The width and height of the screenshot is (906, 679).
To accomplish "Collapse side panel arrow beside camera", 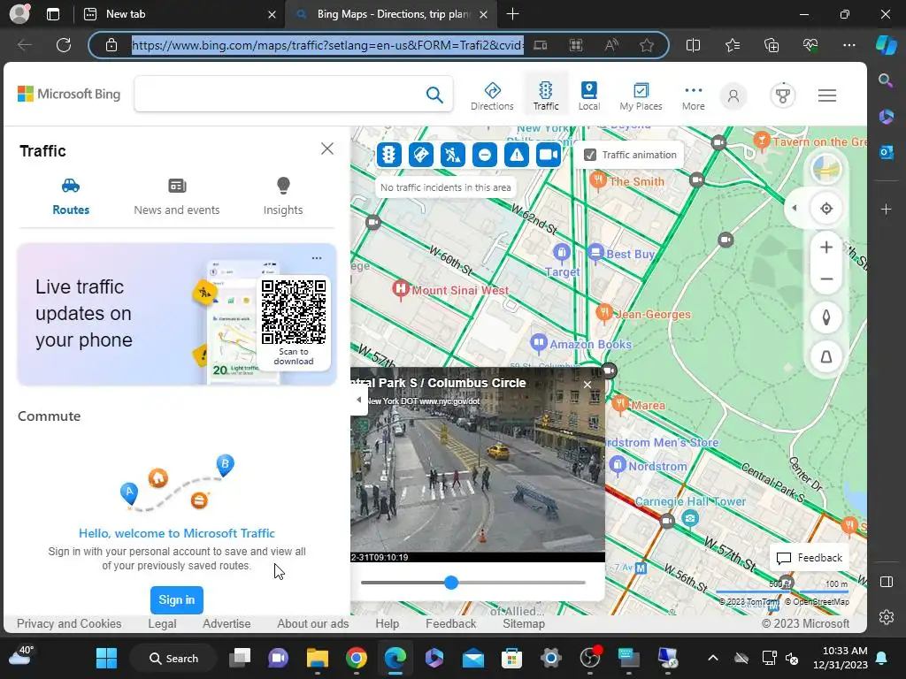I will click(x=359, y=400).
